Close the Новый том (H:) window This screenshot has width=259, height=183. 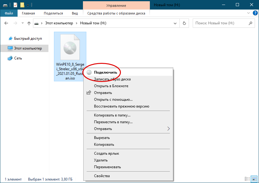click(x=251, y=5)
